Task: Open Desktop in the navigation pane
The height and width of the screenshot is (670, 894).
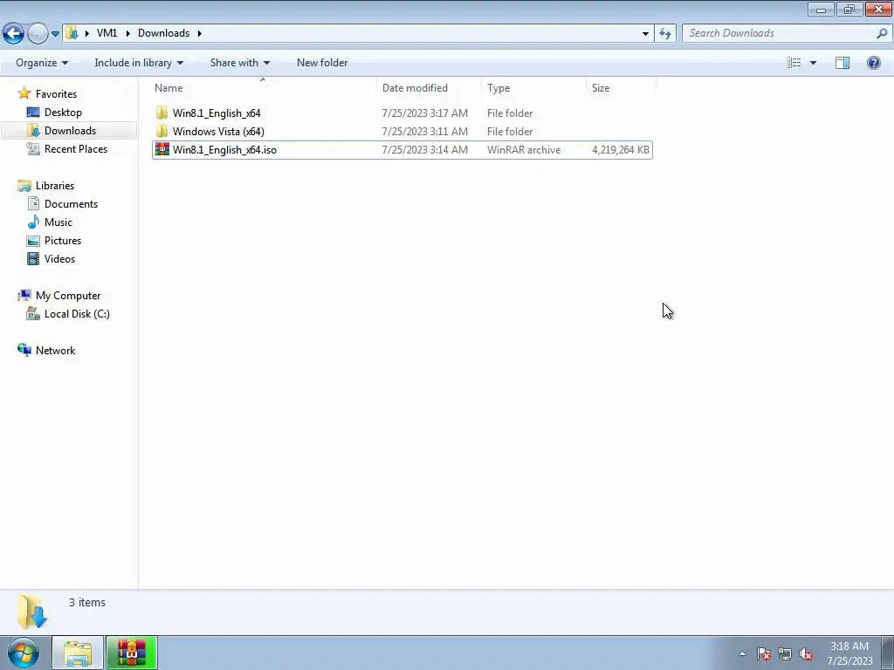Action: (63, 113)
